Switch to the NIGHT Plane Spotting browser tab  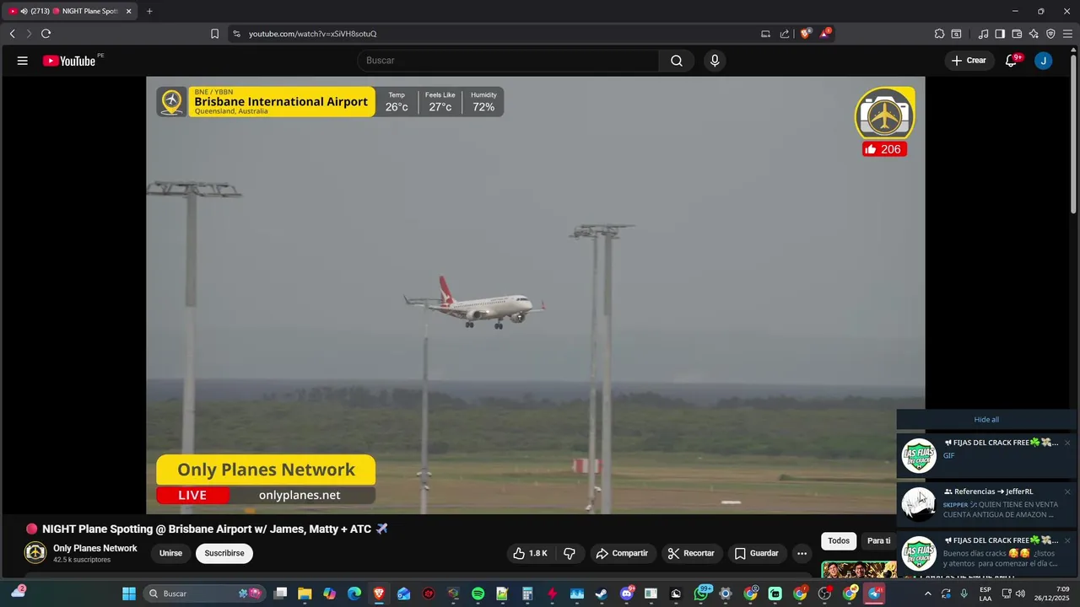click(x=70, y=11)
